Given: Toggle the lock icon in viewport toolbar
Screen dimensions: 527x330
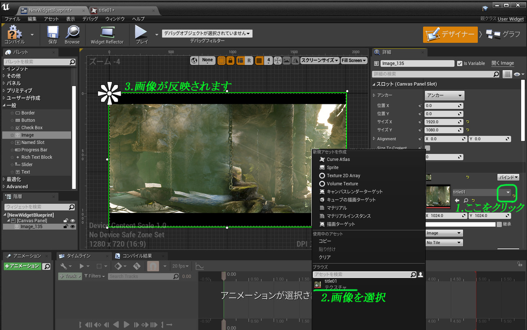Looking at the screenshot, I should pyautogui.click(x=231, y=60).
